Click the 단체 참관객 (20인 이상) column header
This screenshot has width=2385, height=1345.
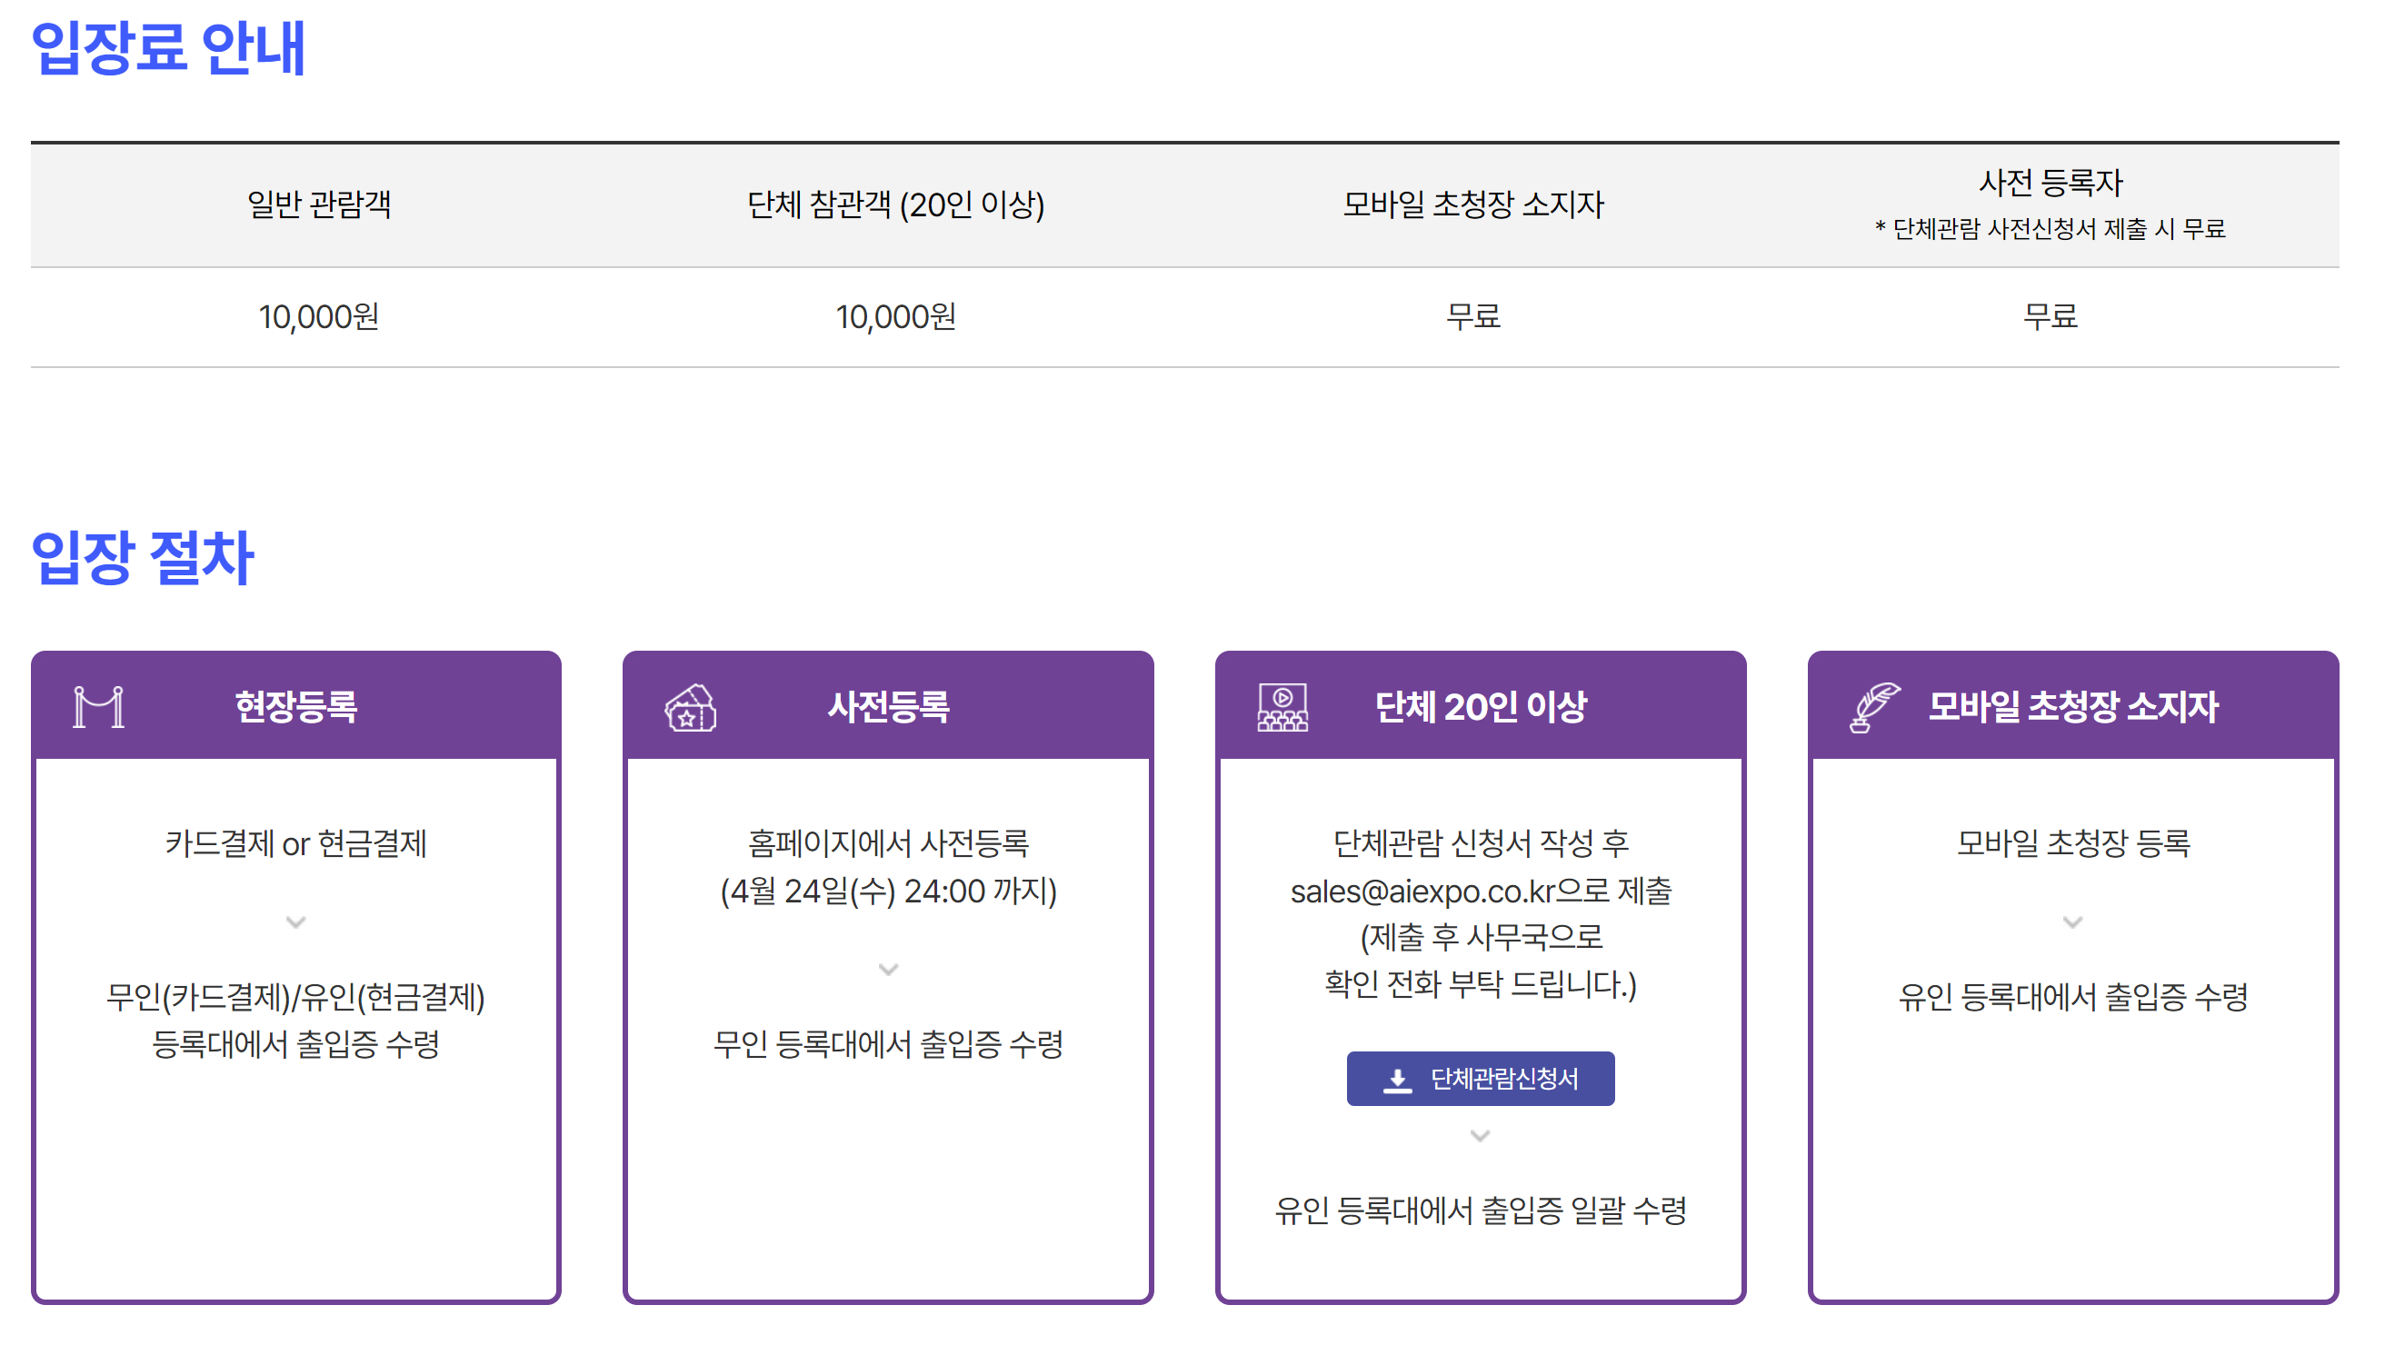(x=895, y=204)
